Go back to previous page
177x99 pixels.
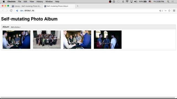[x=3, y=11]
